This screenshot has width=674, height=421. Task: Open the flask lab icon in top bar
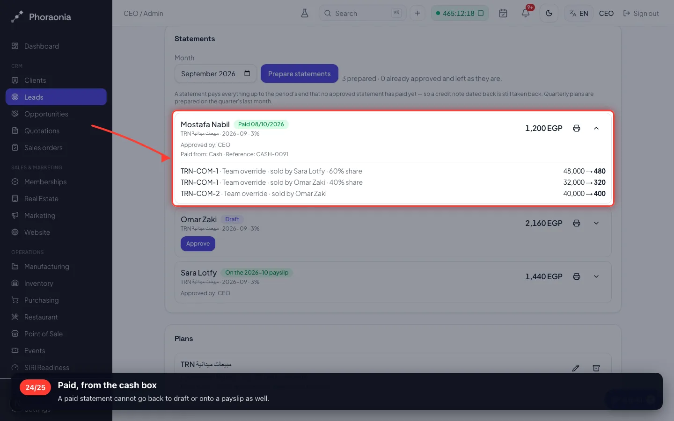point(305,13)
